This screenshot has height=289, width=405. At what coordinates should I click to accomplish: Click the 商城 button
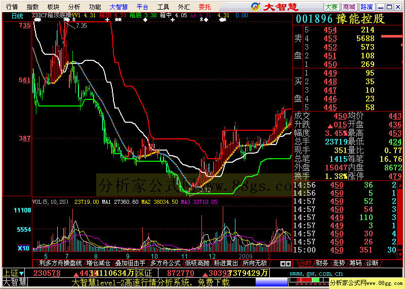point(349,7)
